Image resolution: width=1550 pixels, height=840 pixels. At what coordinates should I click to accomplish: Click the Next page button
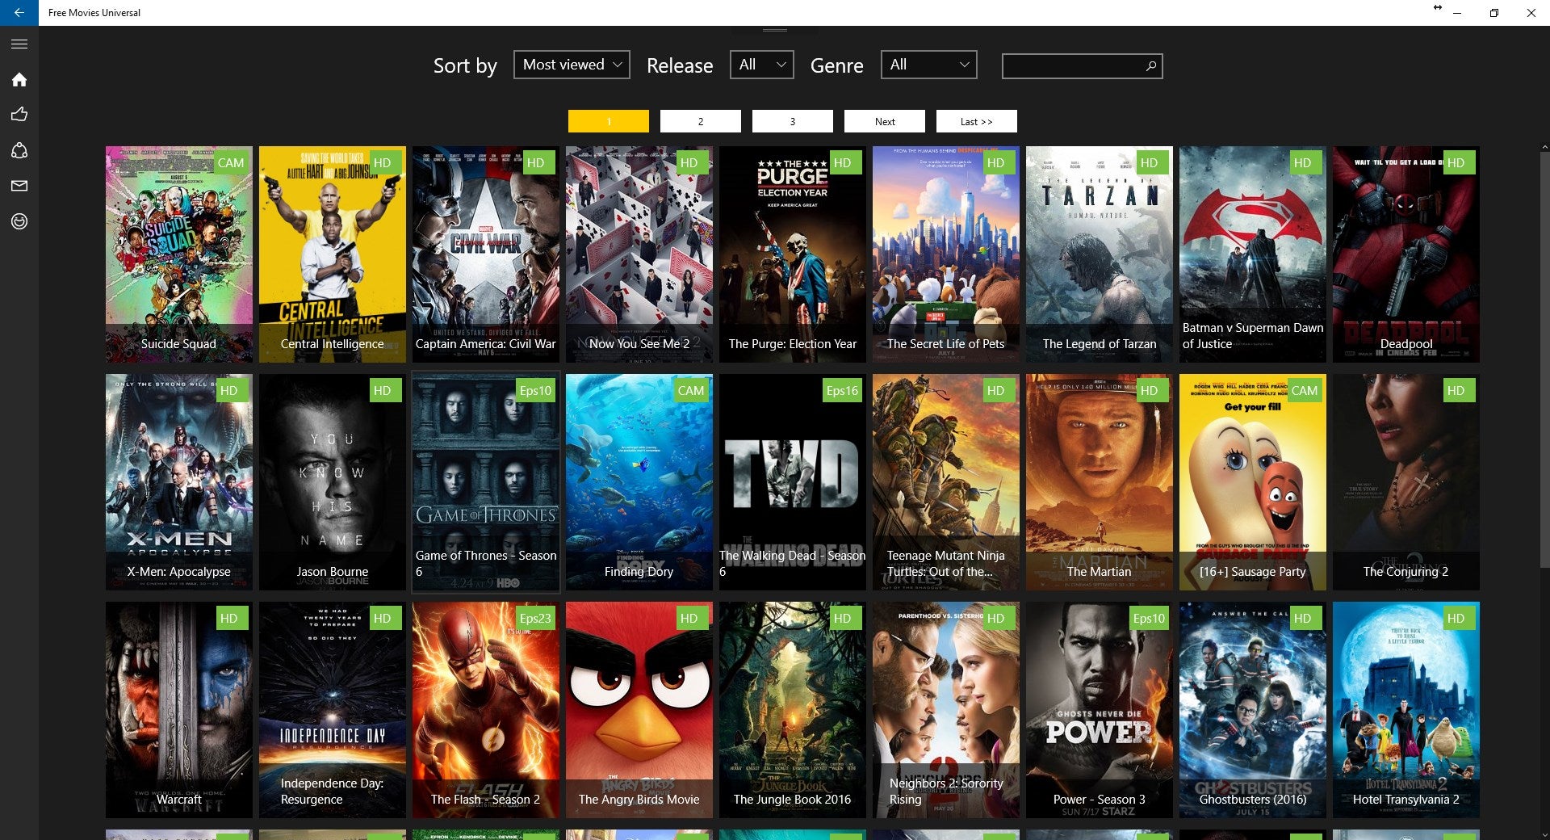coord(885,121)
